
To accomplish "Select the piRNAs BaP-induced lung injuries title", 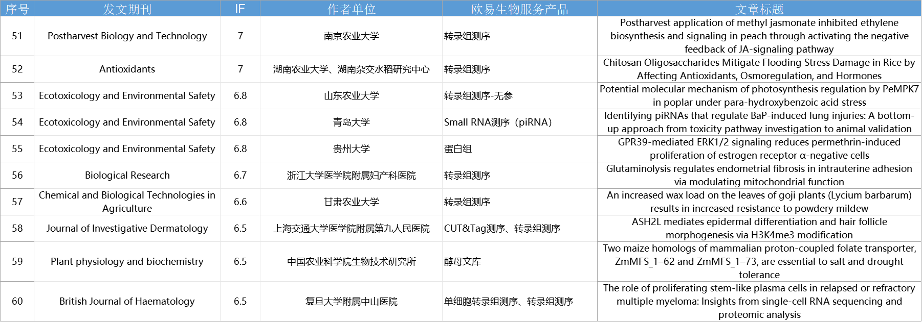I will (759, 122).
